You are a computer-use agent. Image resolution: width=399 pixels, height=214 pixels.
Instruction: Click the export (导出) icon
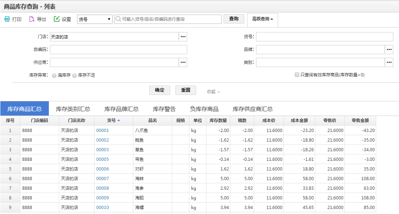tap(31, 19)
